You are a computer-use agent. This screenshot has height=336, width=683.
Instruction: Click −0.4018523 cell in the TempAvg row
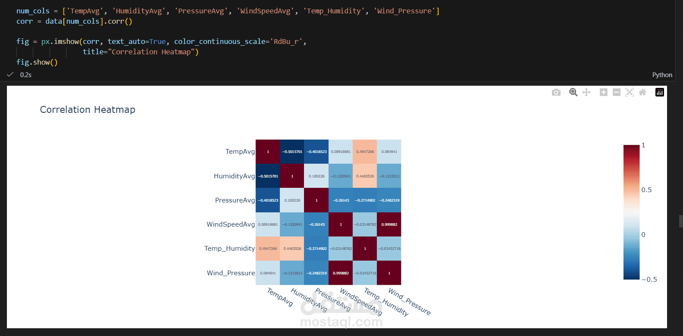pos(316,152)
